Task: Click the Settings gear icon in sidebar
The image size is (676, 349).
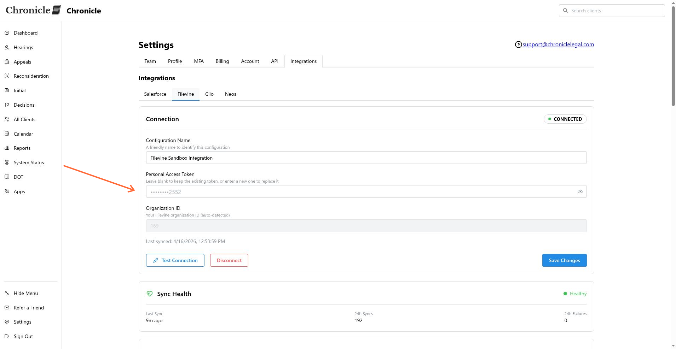Action: (x=7, y=322)
